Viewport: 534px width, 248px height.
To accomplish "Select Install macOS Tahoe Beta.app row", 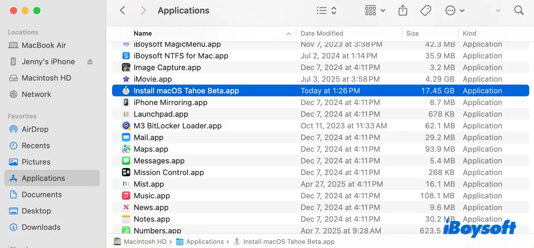I will pyautogui.click(x=186, y=91).
